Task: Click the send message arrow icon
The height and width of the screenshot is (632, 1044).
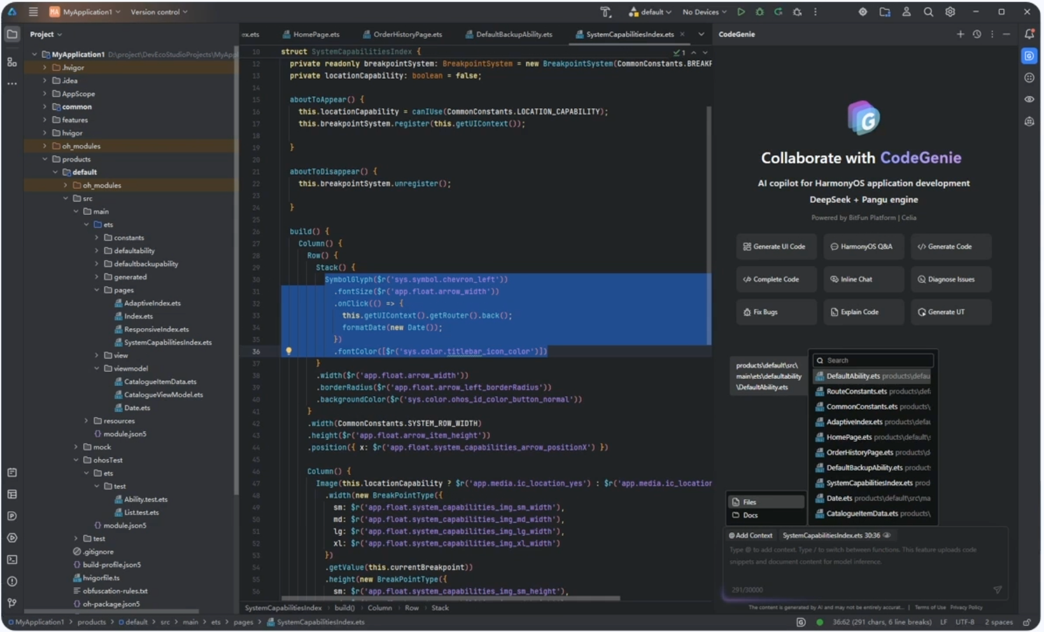Action: click(998, 590)
